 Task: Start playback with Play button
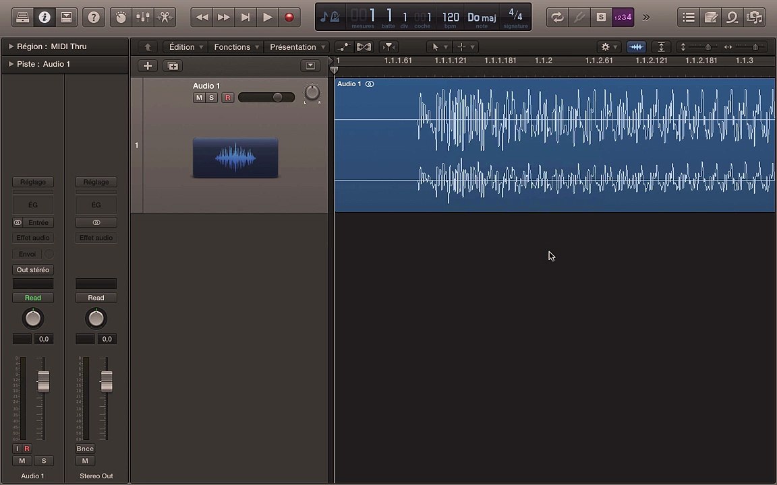267,18
